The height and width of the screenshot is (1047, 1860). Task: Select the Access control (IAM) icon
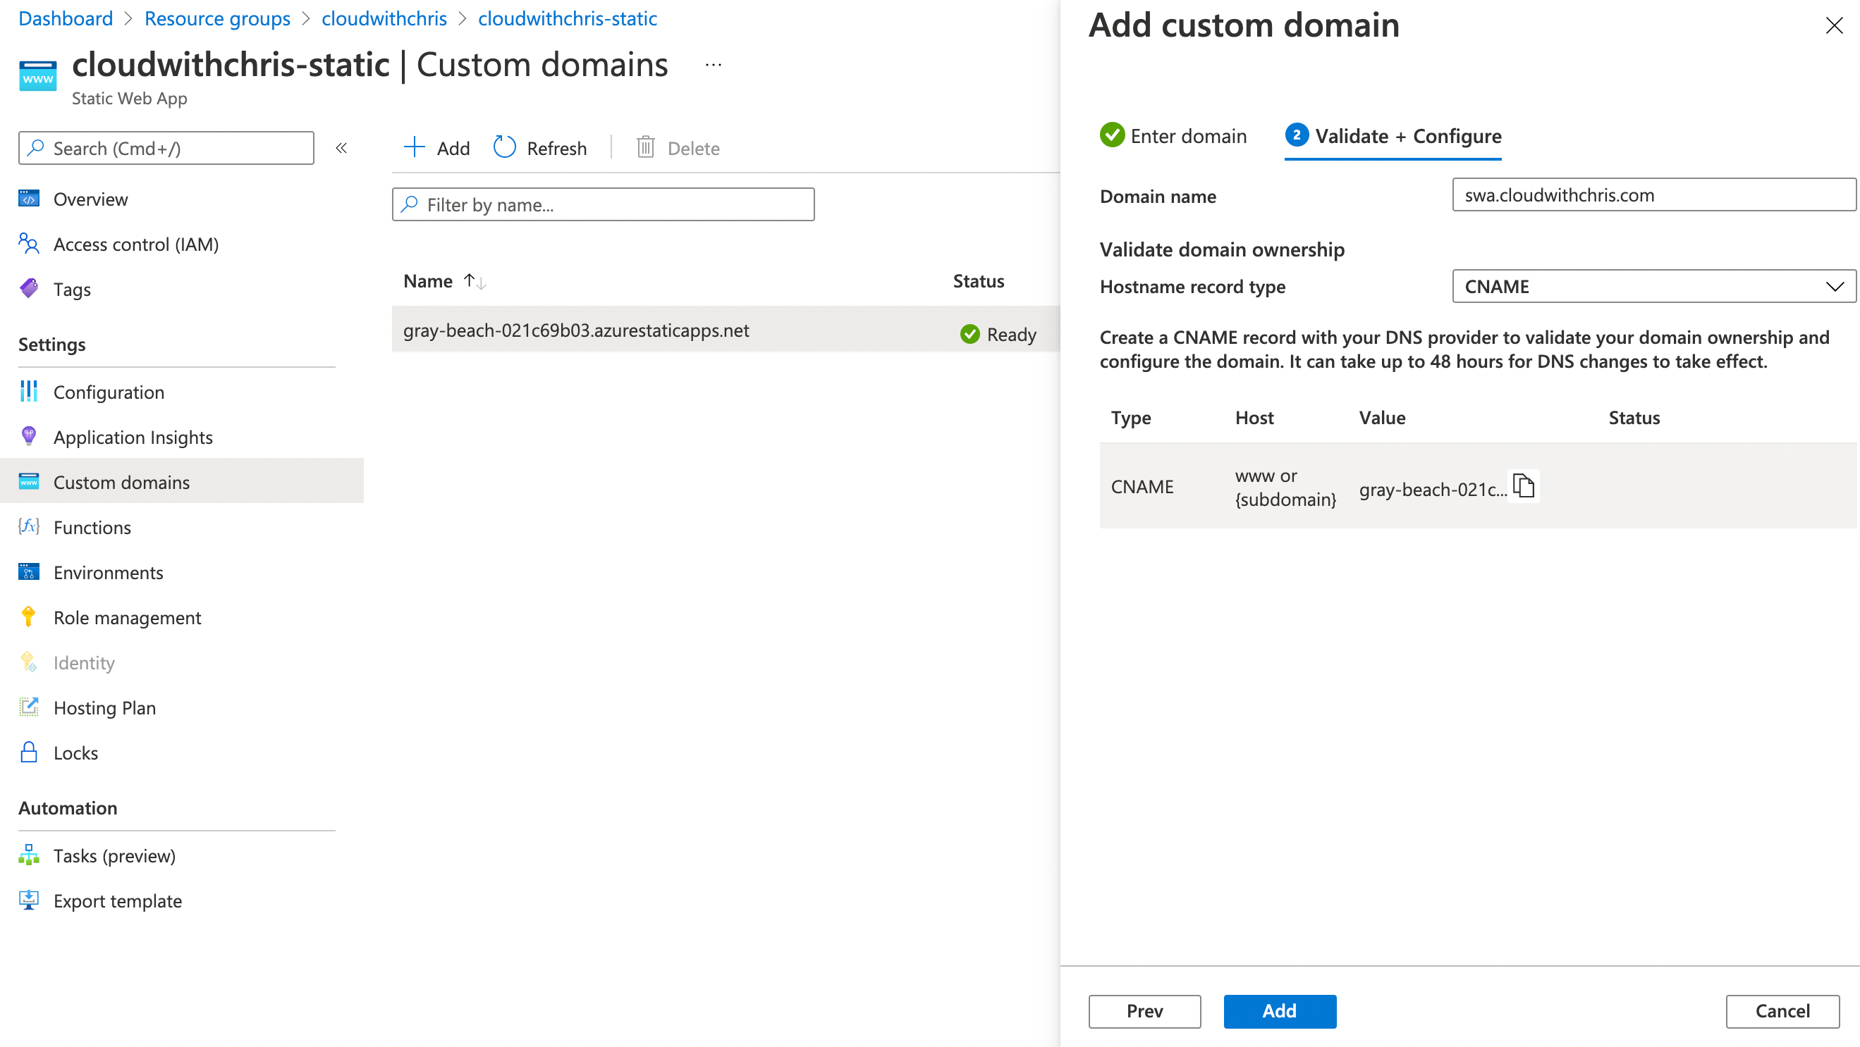point(29,244)
